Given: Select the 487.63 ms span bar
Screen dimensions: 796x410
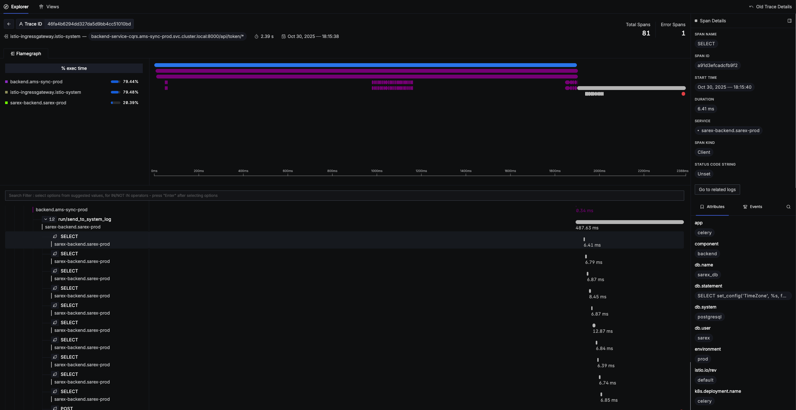Looking at the screenshot, I should (x=630, y=222).
